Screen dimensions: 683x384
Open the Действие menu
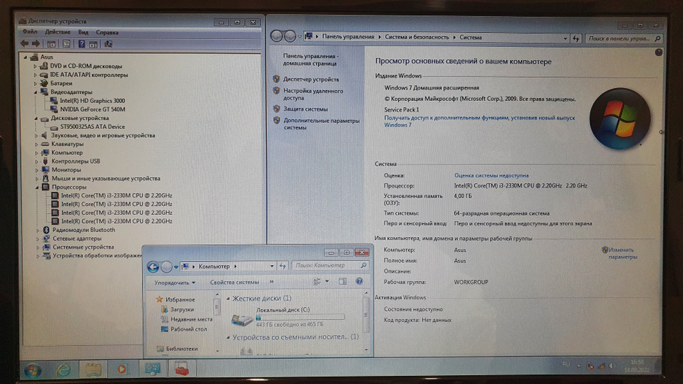57,32
